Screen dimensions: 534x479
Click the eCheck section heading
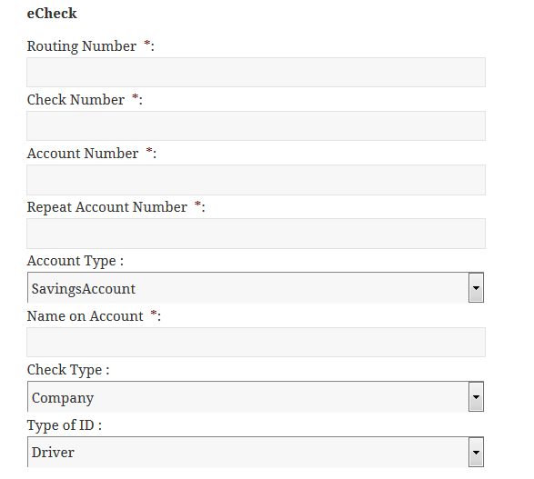52,14
